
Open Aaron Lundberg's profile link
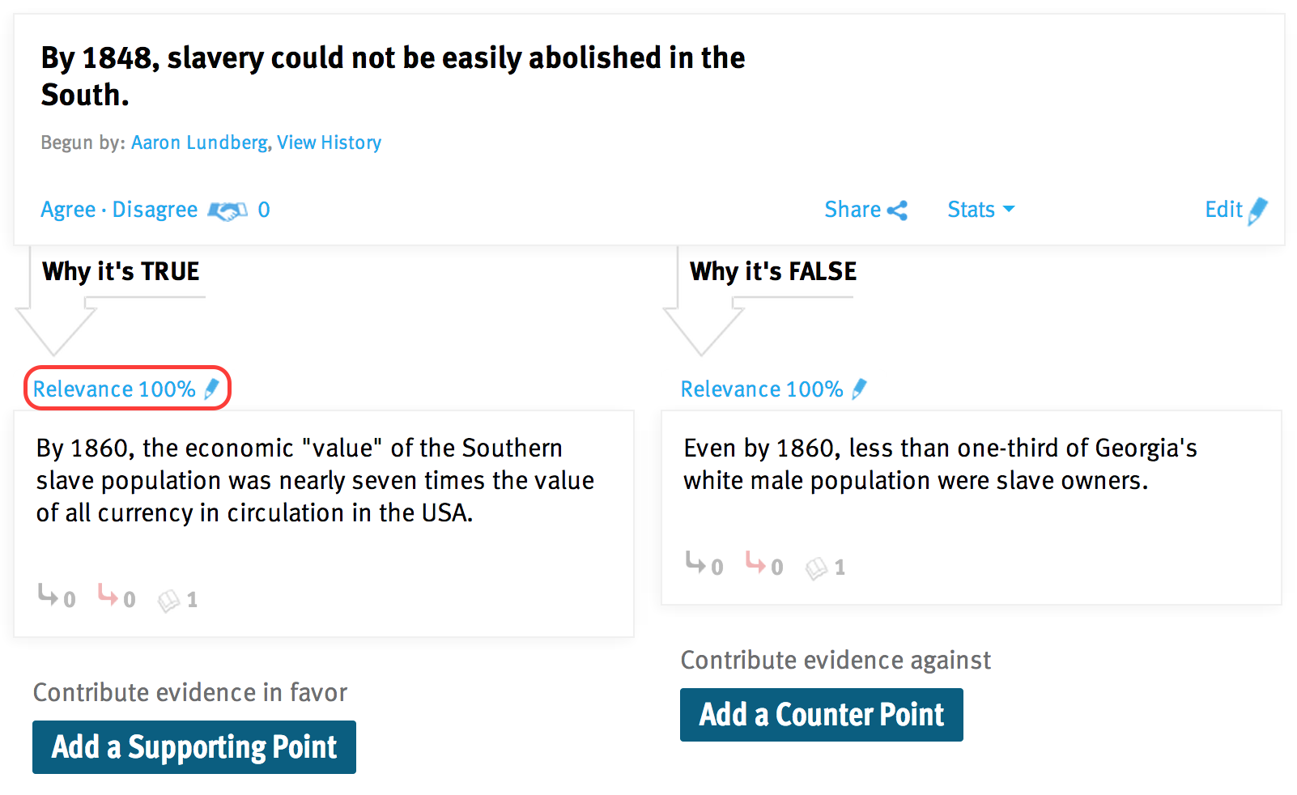click(199, 142)
